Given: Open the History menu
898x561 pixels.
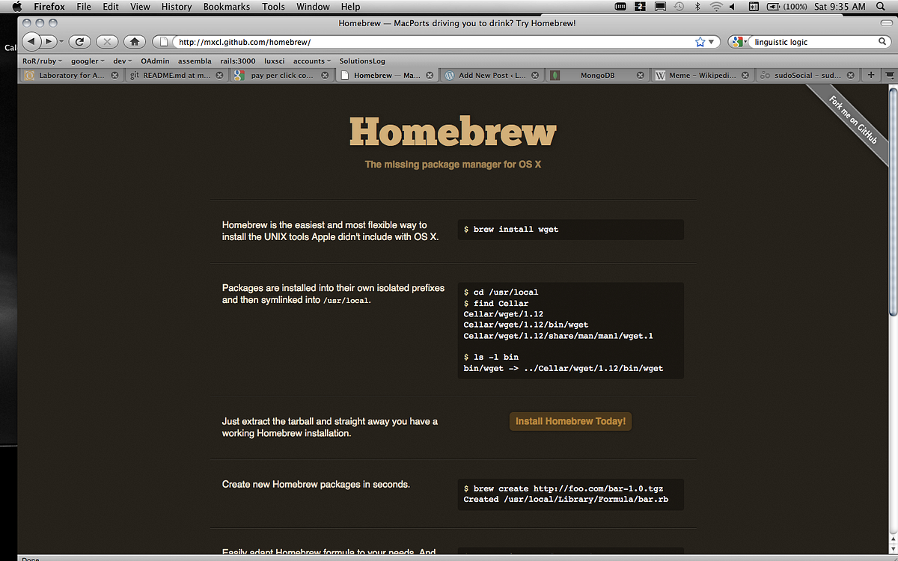Looking at the screenshot, I should (176, 6).
